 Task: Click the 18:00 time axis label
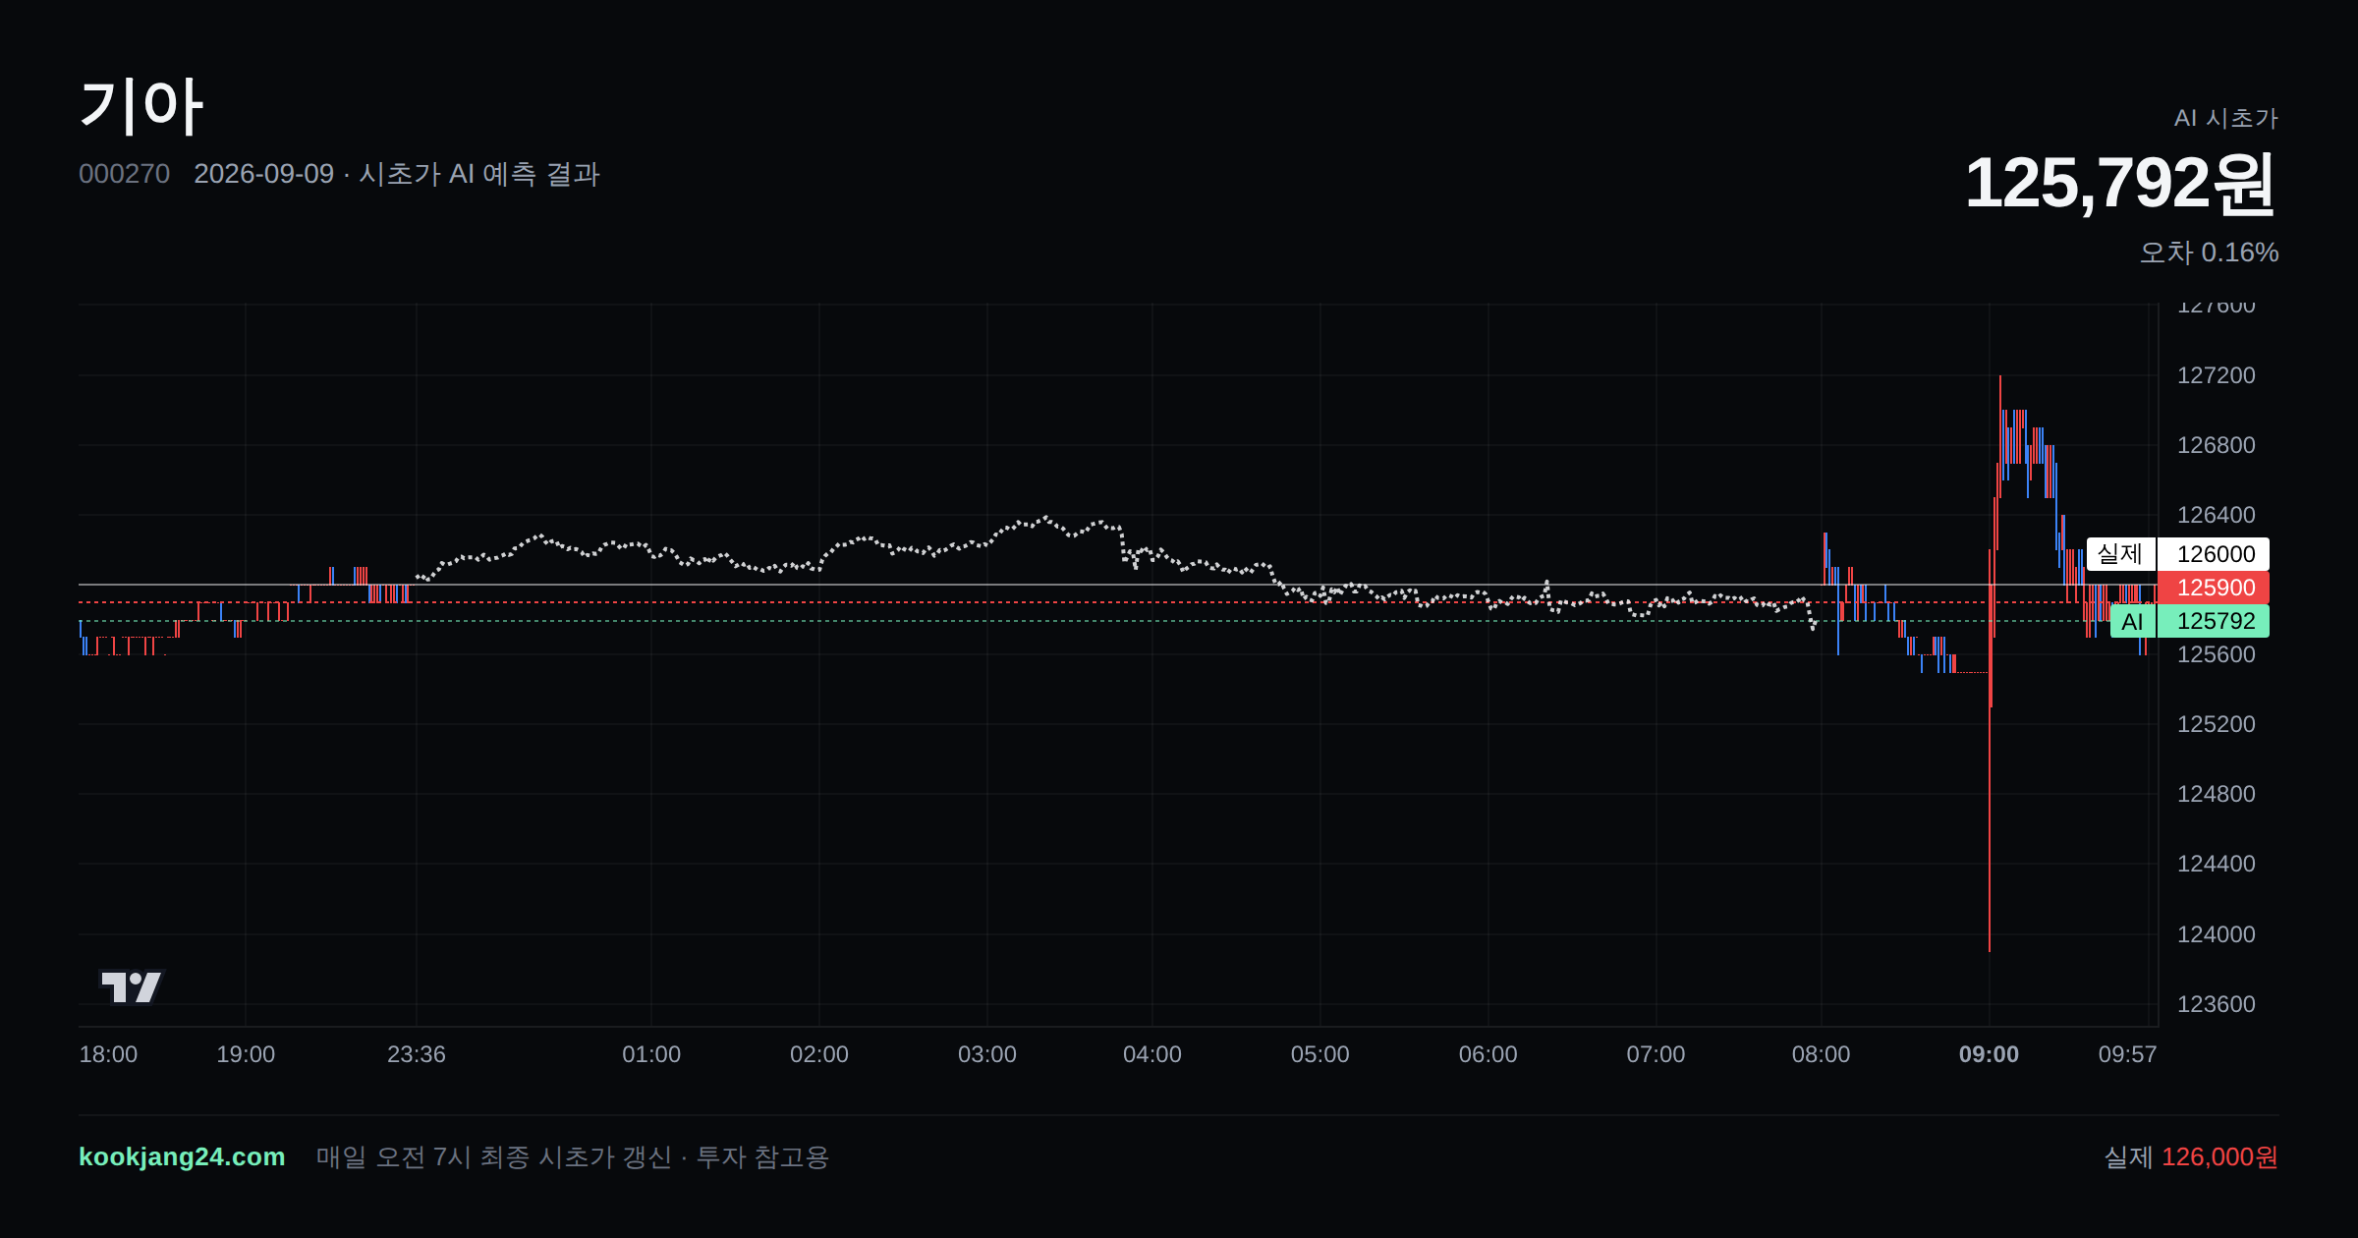108,1054
